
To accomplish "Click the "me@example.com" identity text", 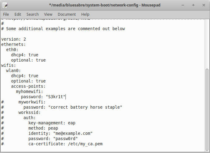I will click(73, 134).
